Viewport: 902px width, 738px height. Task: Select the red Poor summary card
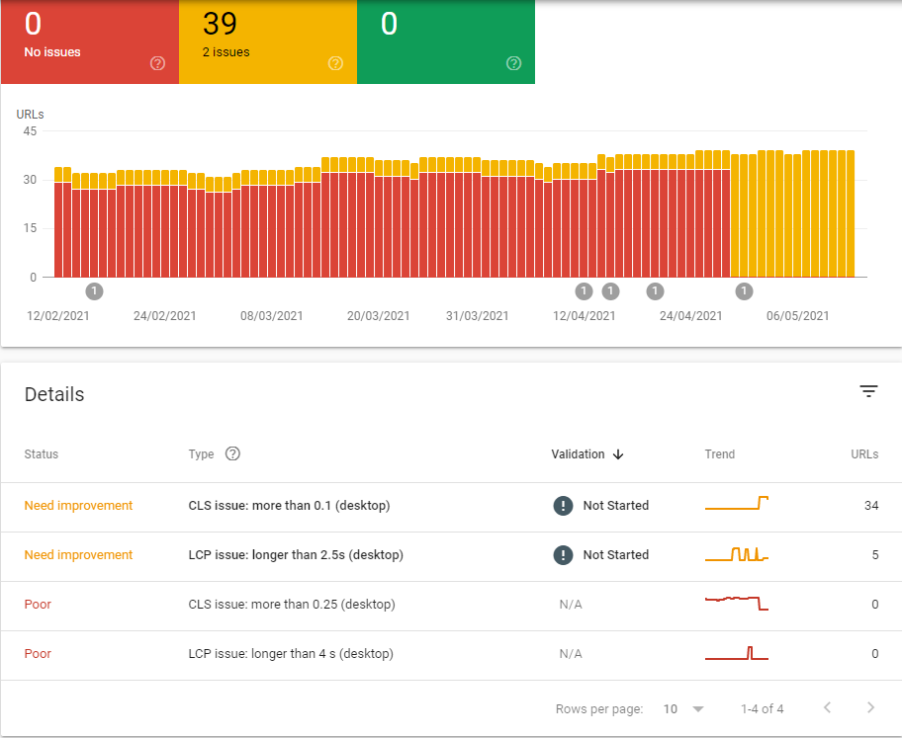tap(90, 41)
